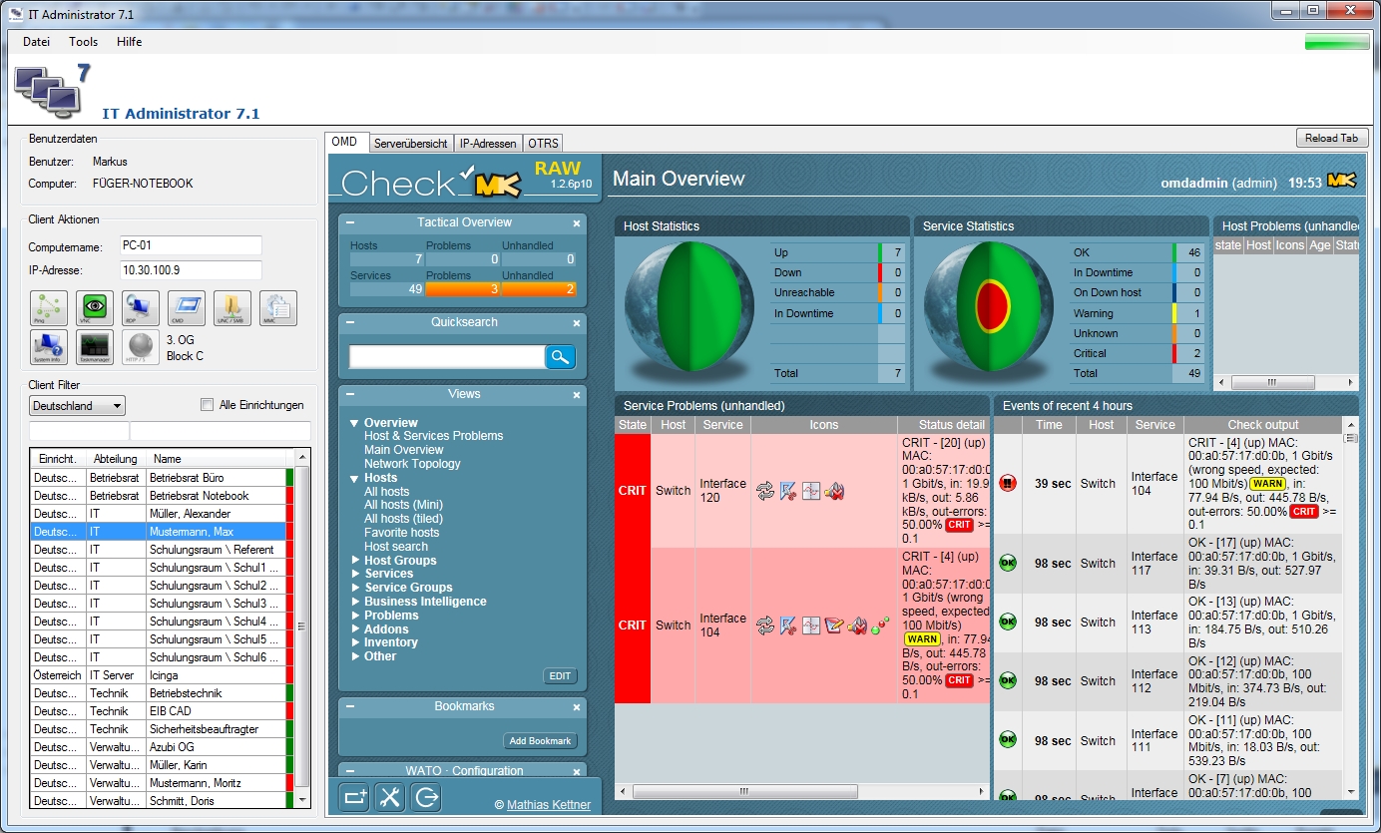This screenshot has width=1381, height=833.
Task: Expand the Host Groups section
Action: 355,561
